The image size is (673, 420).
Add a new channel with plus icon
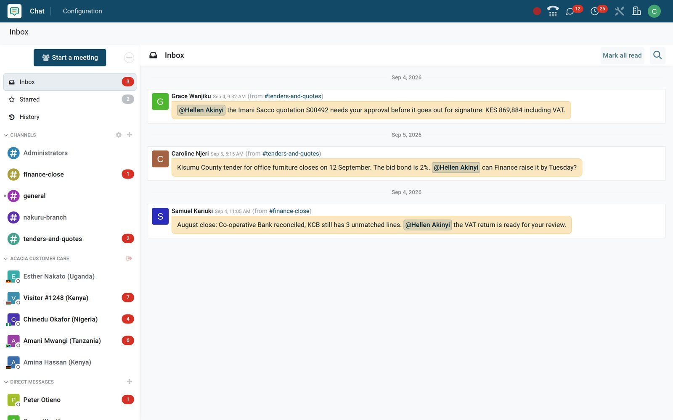click(130, 135)
